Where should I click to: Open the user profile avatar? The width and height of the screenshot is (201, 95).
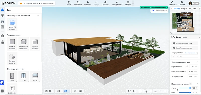point(190,3)
